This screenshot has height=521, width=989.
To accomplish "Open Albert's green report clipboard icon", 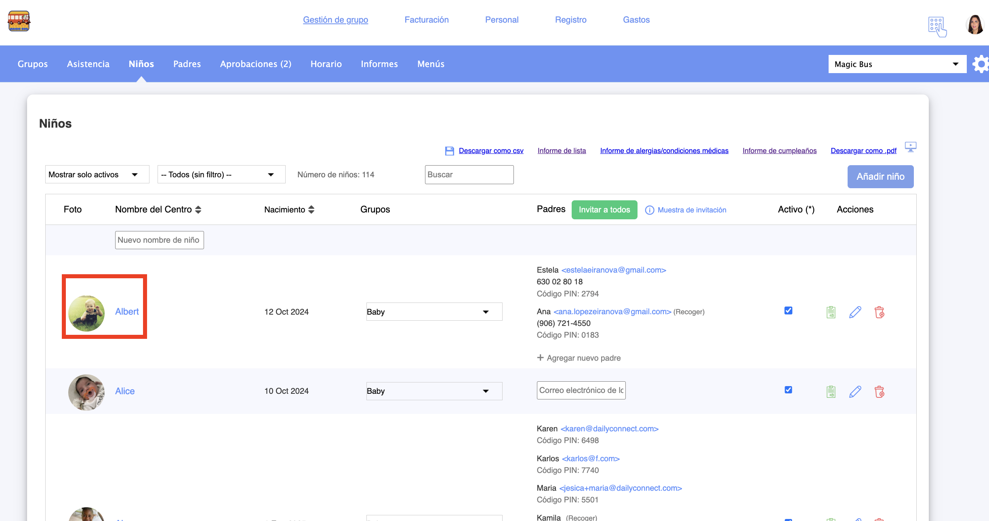I will [831, 312].
